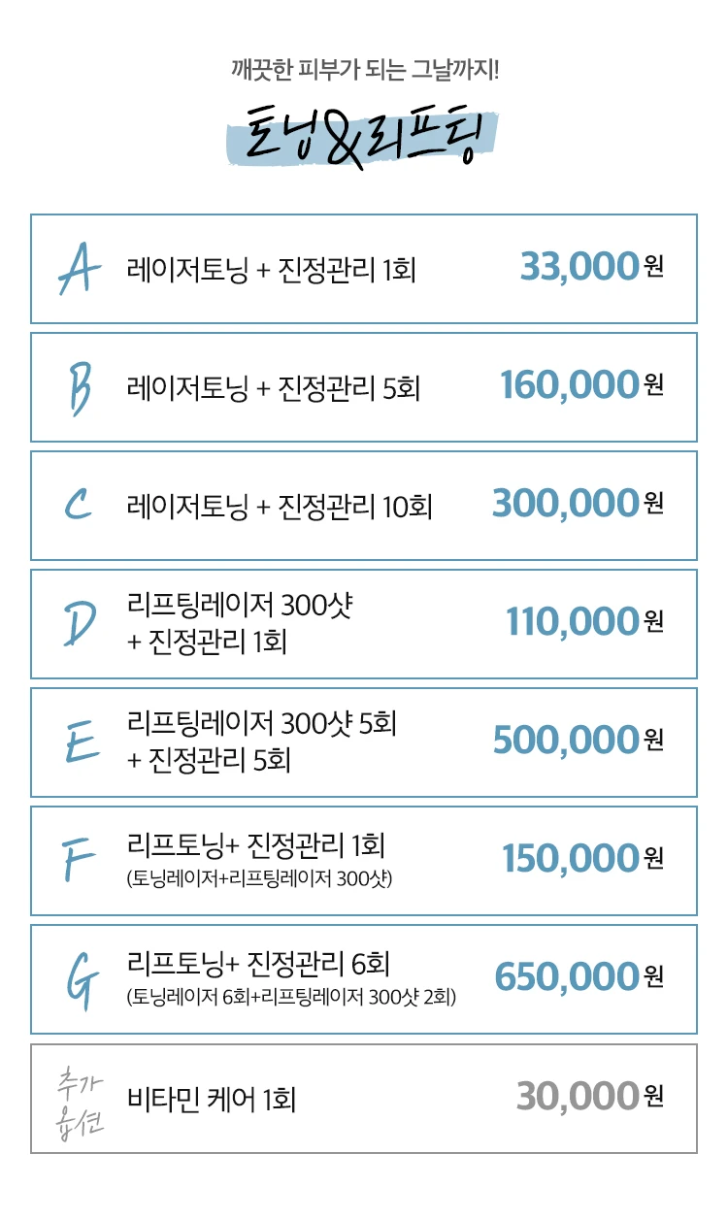The image size is (728, 1220).
Task: Click the handwritten letter G icon
Action: [x=80, y=979]
